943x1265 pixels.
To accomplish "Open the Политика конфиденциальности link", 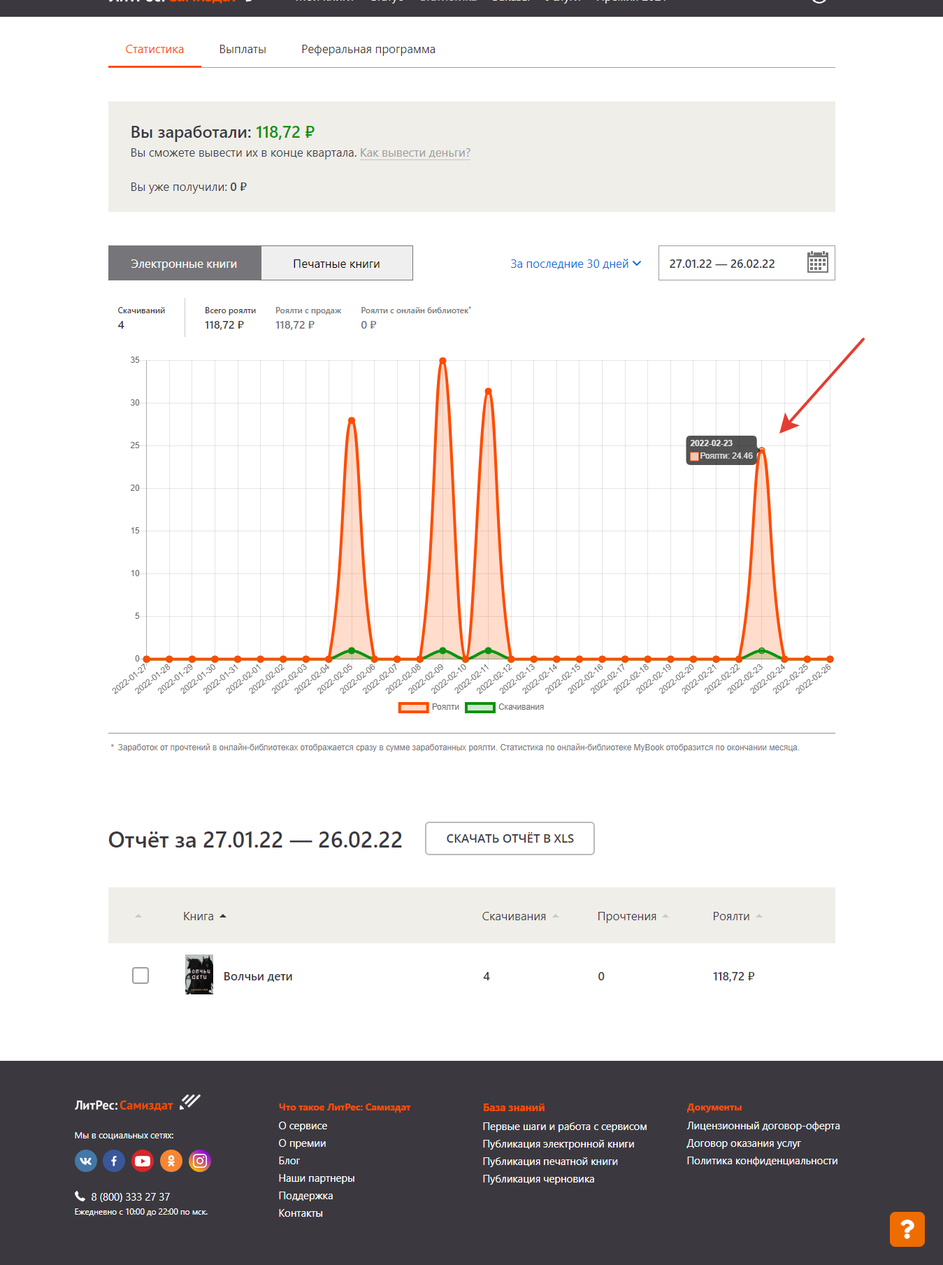I will click(762, 1161).
